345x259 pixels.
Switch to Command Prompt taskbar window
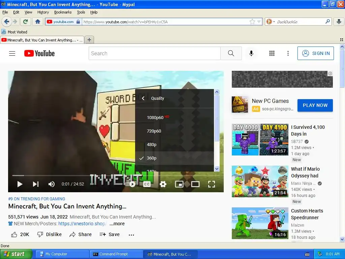pyautogui.click(x=116, y=254)
